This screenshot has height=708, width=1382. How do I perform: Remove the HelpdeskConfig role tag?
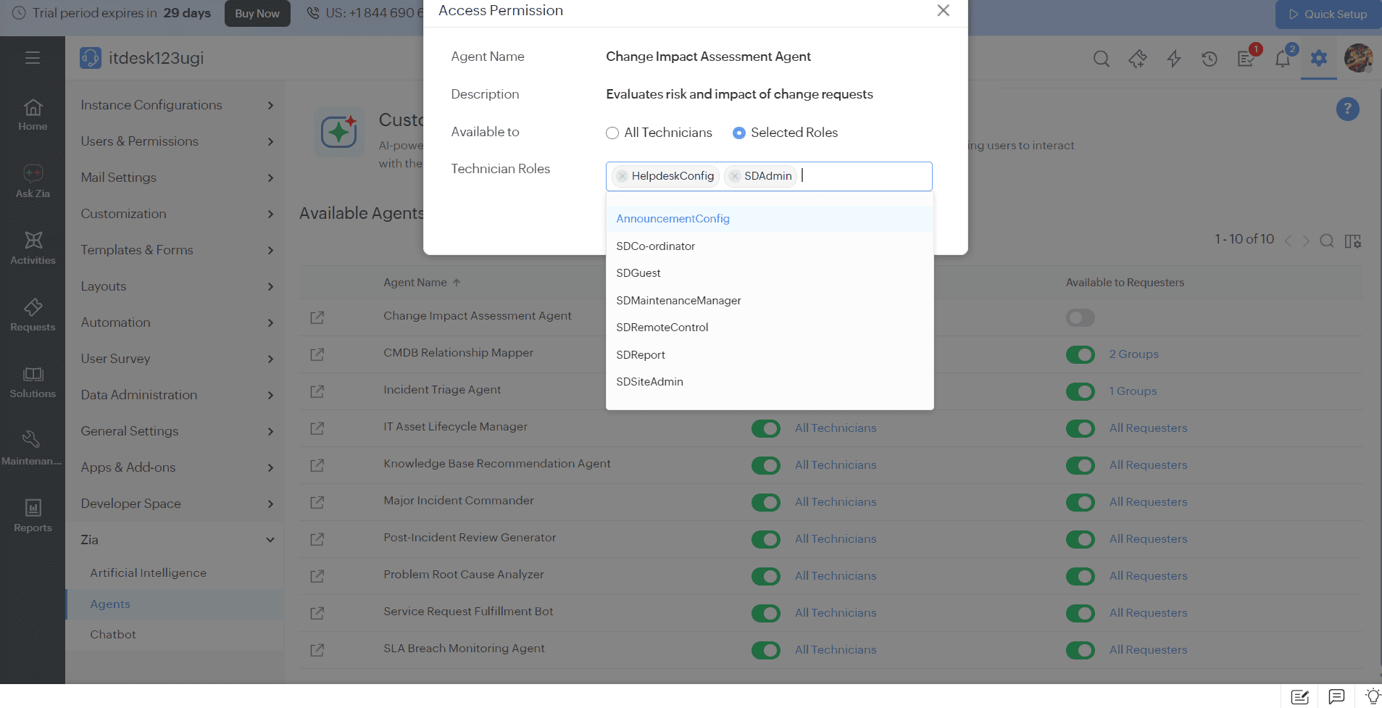point(622,176)
